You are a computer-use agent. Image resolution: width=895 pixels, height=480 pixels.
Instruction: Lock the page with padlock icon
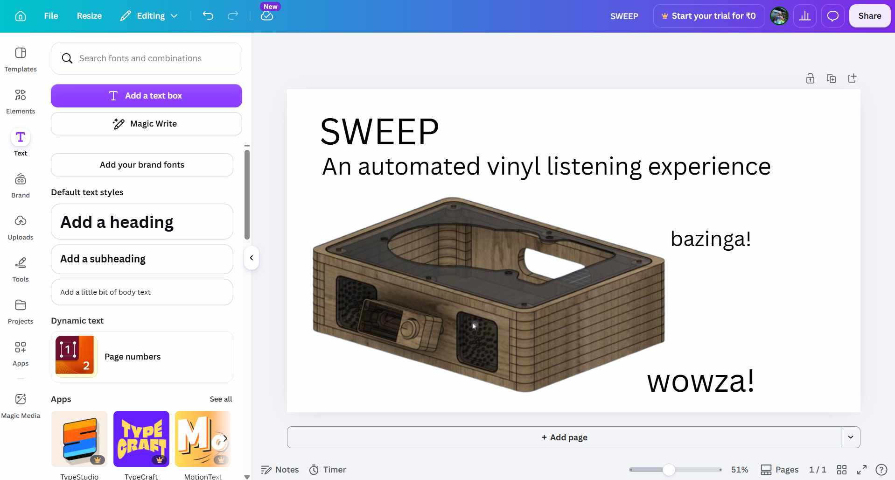click(x=810, y=78)
